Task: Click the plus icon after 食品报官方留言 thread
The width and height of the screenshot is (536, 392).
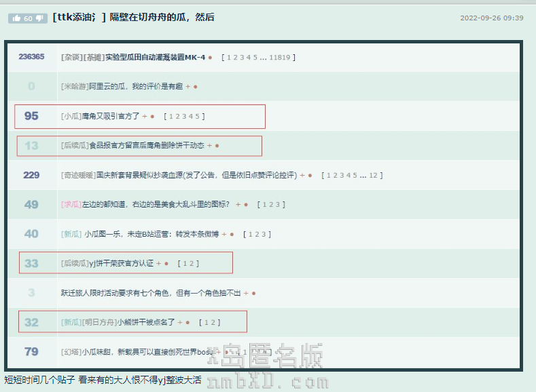Action: coord(209,146)
